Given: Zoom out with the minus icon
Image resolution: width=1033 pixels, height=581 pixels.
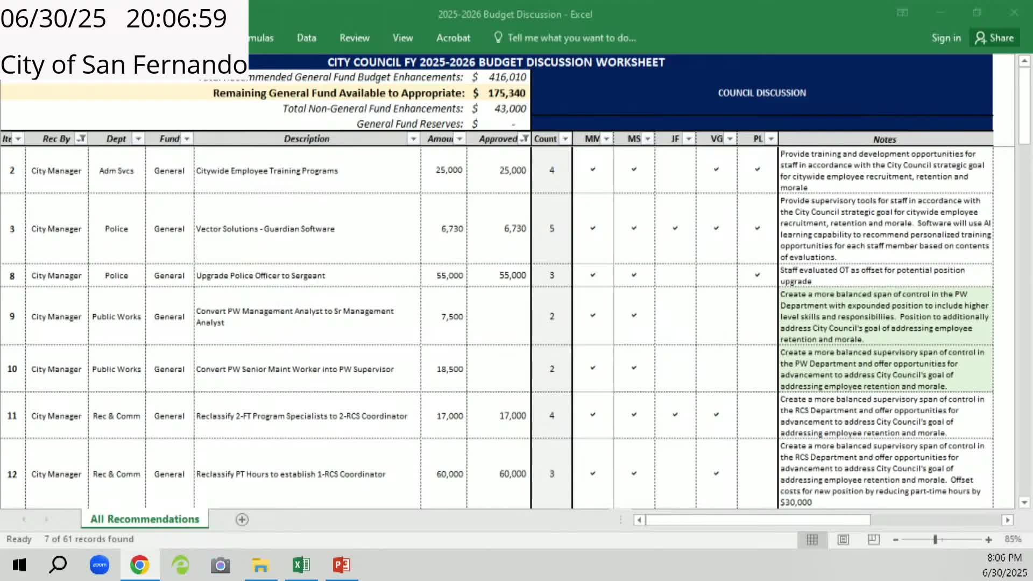Looking at the screenshot, I should 896,540.
